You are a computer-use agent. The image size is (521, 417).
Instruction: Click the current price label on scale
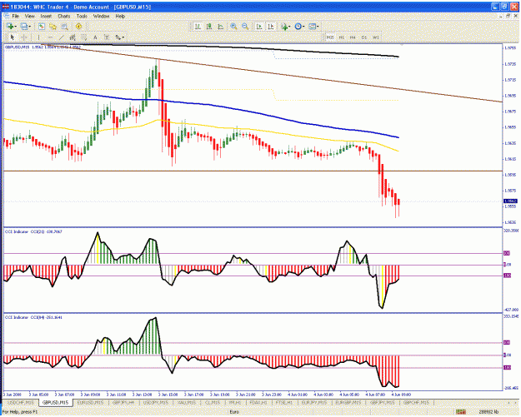point(510,201)
